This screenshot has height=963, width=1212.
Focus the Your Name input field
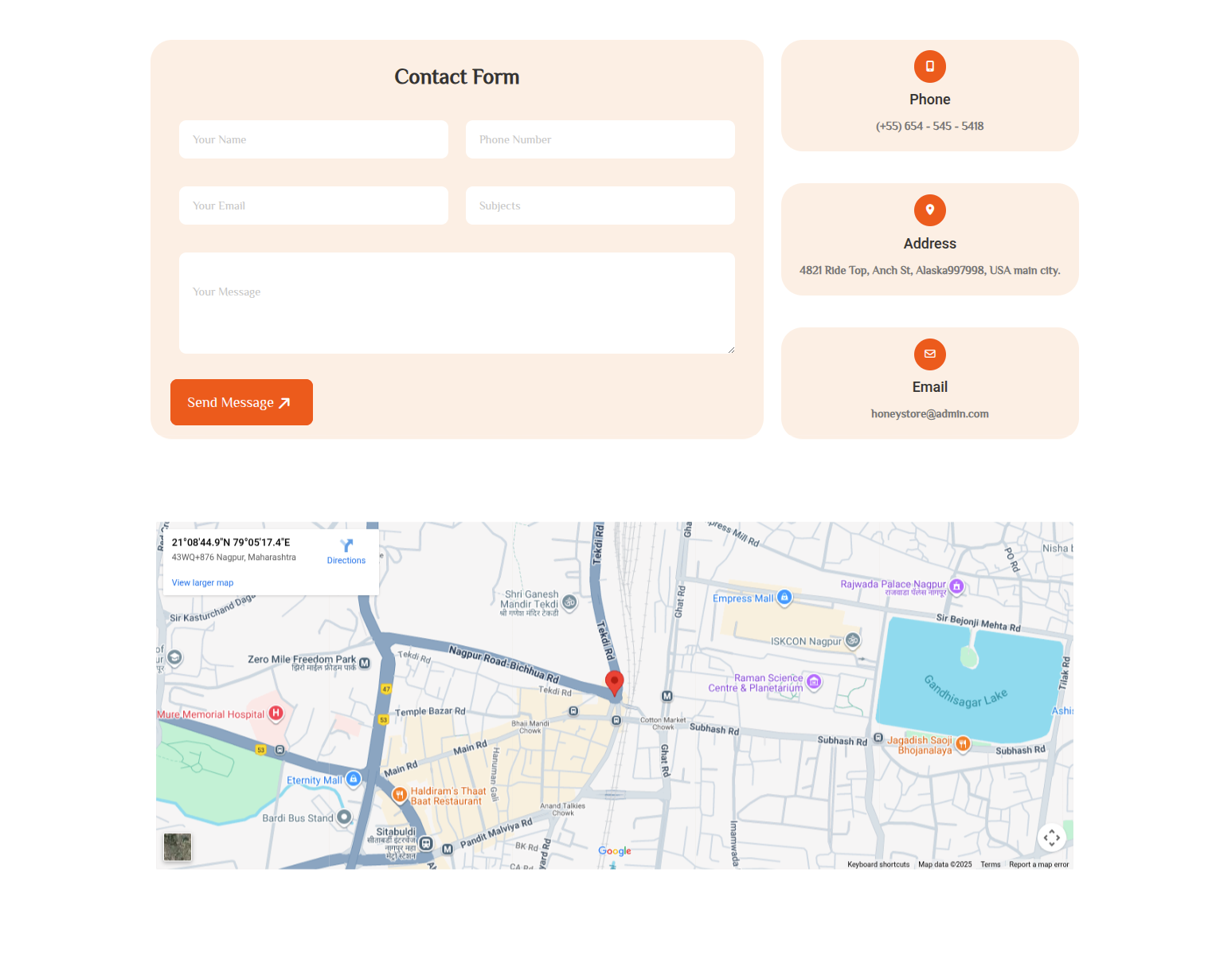(314, 139)
